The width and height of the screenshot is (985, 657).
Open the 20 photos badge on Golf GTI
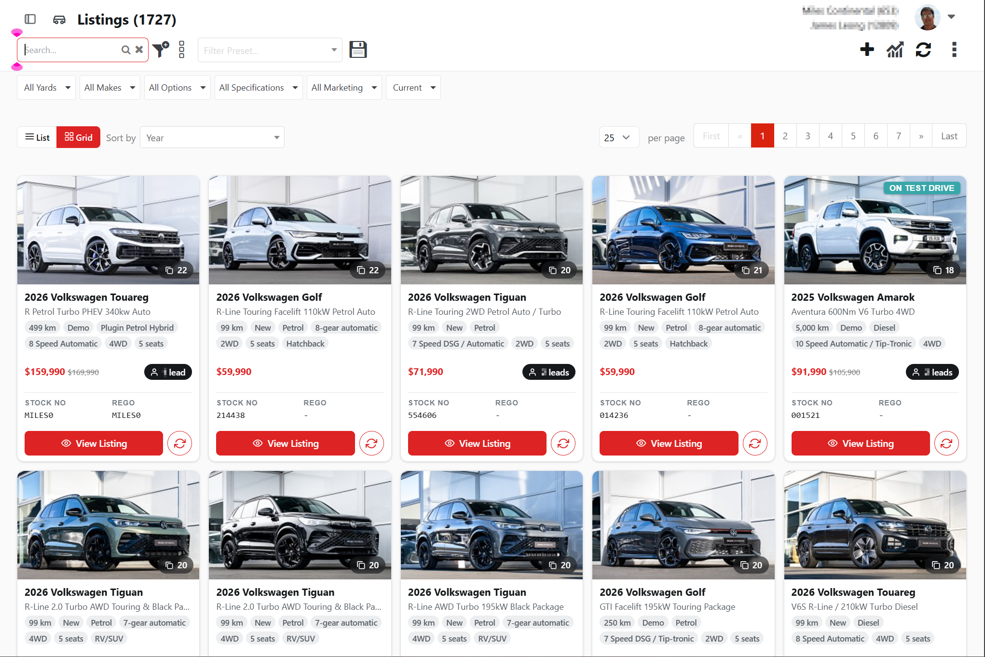[x=752, y=565]
